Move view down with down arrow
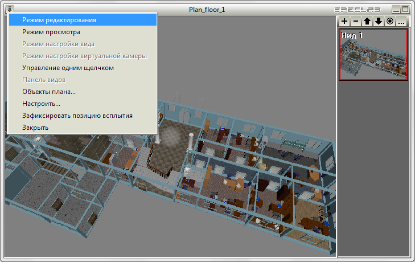Viewport: 415px width, 262px height. click(x=379, y=22)
